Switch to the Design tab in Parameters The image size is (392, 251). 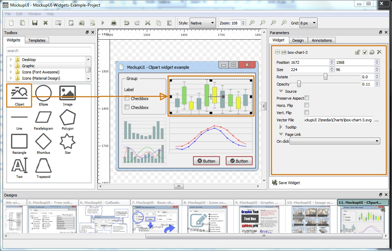click(x=298, y=40)
